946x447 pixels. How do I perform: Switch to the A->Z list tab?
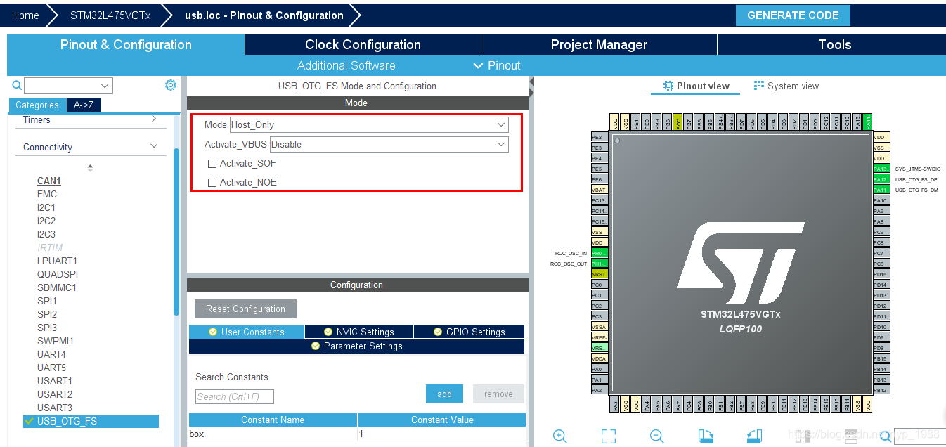(x=84, y=105)
